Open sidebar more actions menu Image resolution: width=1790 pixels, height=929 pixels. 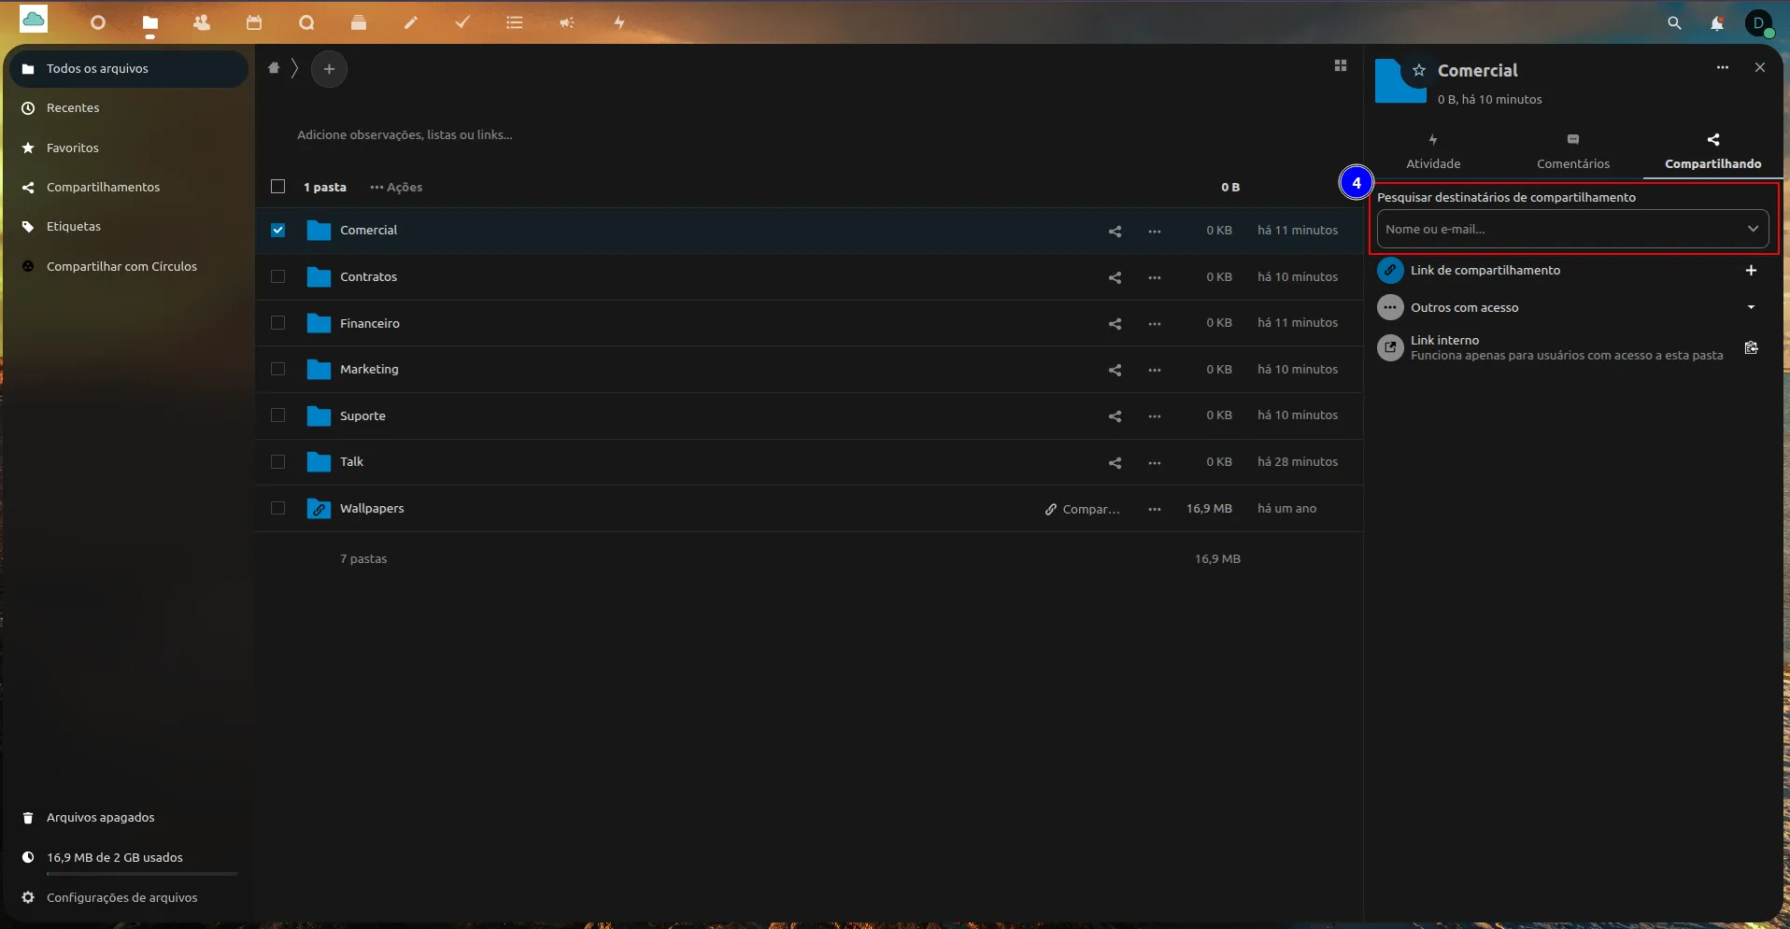(1723, 67)
